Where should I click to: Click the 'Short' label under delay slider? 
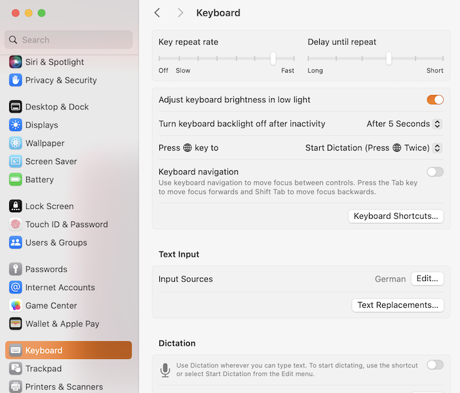coord(434,71)
